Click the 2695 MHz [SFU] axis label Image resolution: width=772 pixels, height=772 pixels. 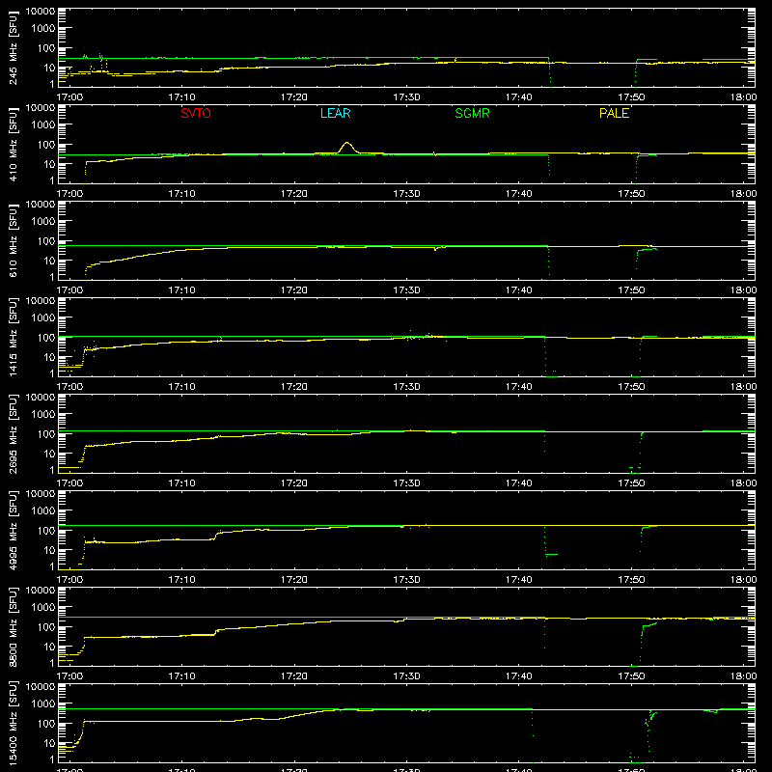click(x=14, y=433)
